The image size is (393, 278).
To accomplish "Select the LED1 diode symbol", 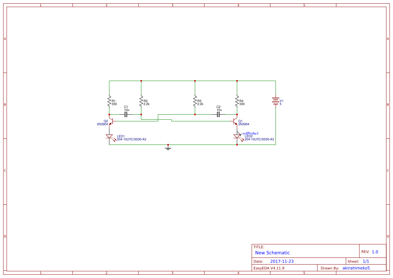I will 109,136.
